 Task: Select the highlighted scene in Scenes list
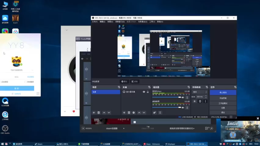106,92
